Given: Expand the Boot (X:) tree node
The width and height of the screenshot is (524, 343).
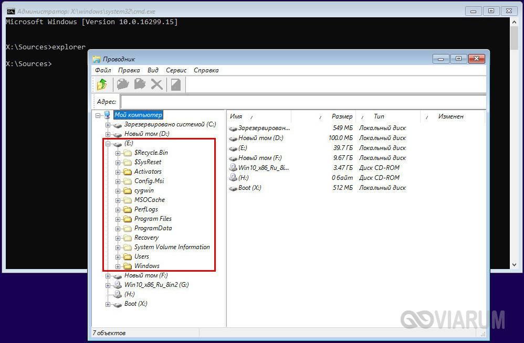Looking at the screenshot, I should [108, 304].
